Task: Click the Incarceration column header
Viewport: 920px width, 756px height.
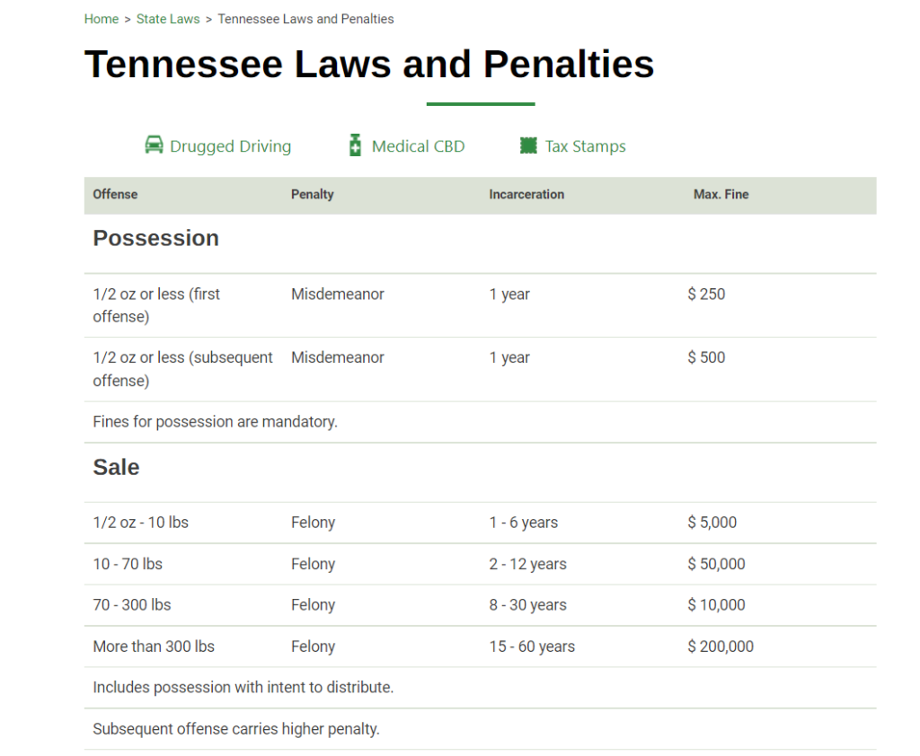Action: coord(526,194)
